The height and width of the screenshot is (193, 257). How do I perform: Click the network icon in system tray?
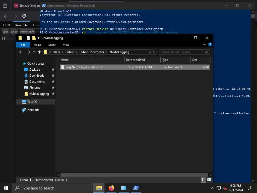point(219,188)
